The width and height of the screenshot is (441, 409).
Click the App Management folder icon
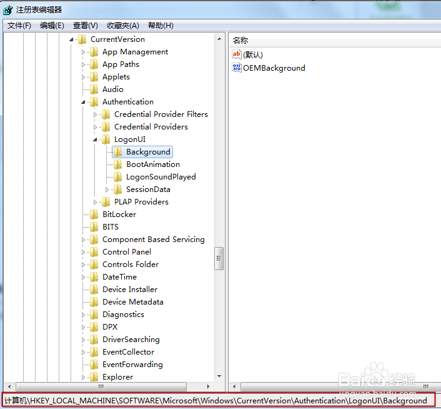coord(94,52)
